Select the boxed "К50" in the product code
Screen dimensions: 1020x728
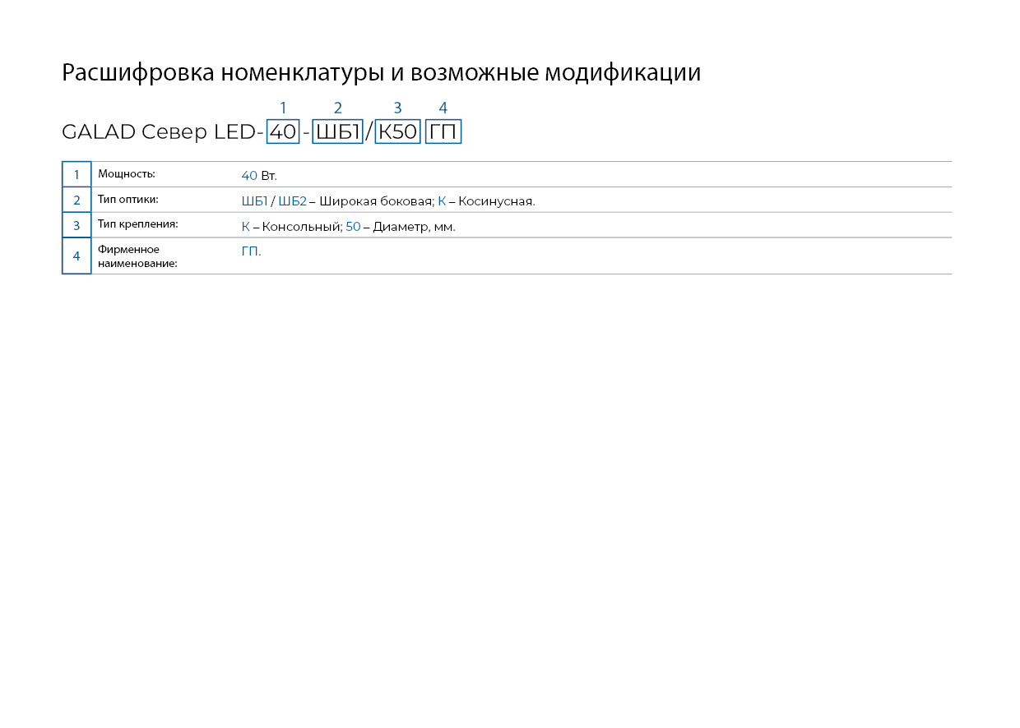(397, 132)
